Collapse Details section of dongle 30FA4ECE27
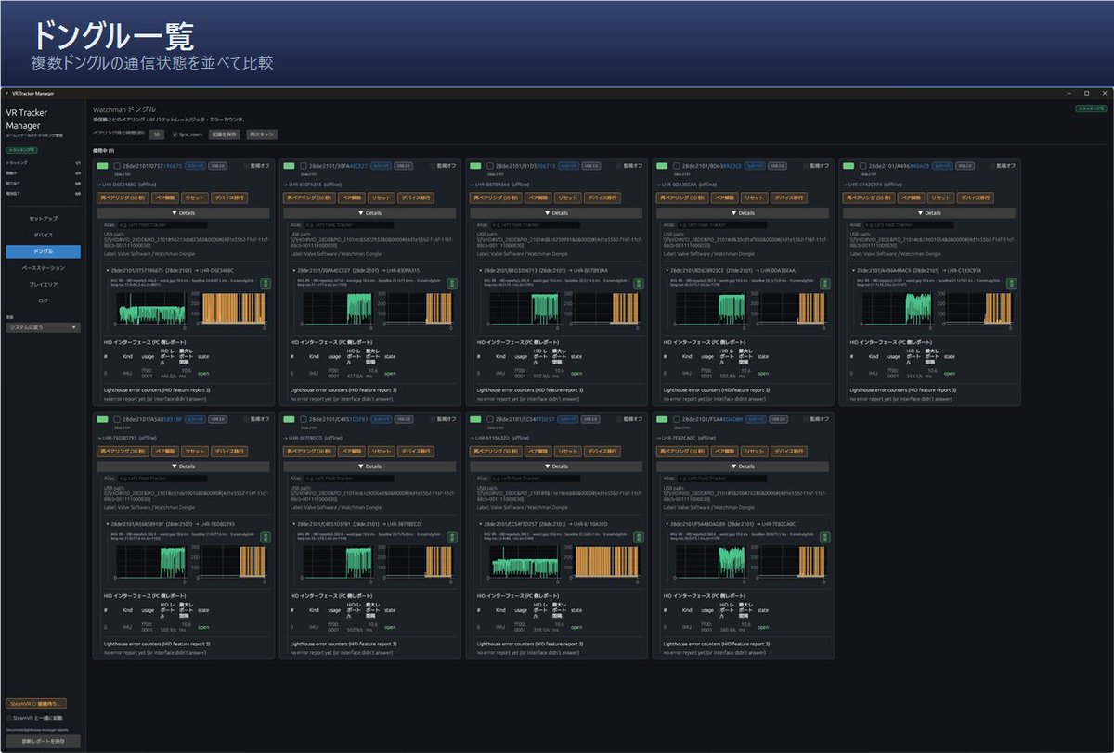This screenshot has height=753, width=1114. point(369,212)
